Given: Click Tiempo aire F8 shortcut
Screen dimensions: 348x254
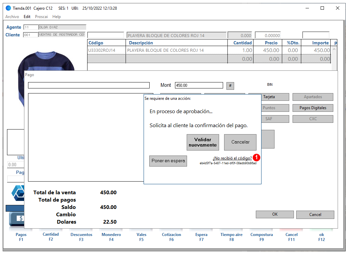Looking at the screenshot, I should (x=231, y=237).
